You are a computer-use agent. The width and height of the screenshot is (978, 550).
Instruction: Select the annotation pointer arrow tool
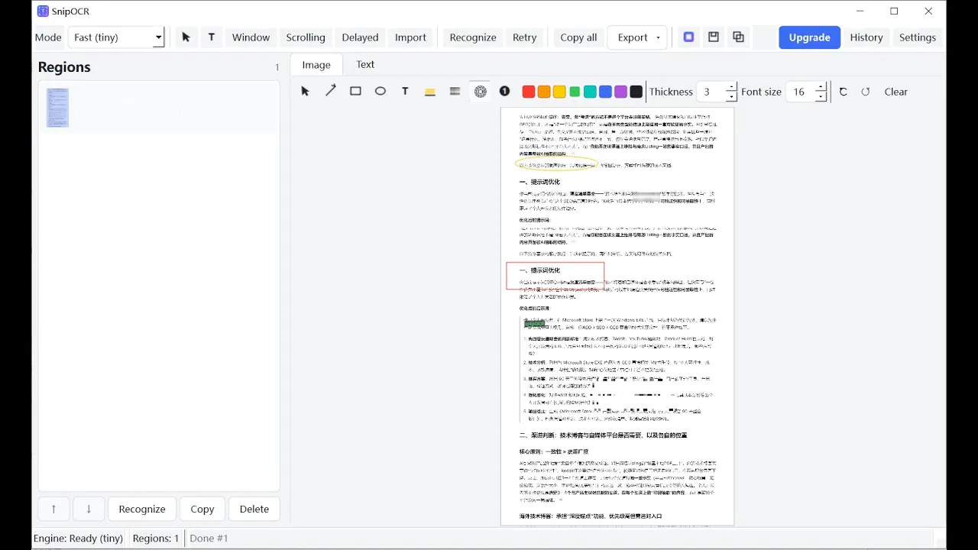[x=306, y=92]
